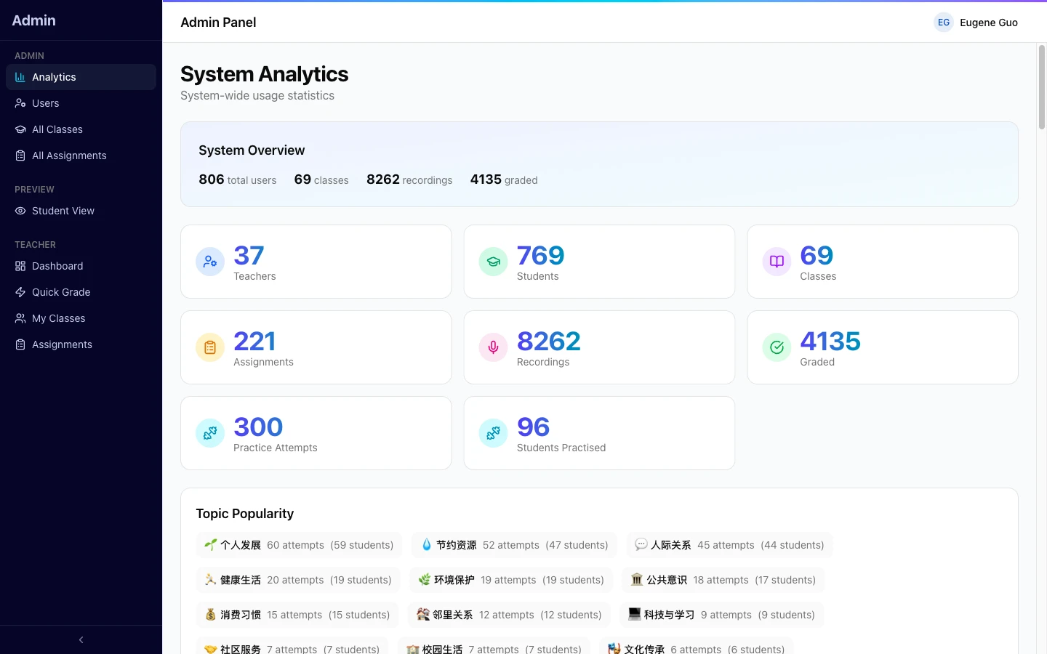This screenshot has height=654, width=1047.
Task: Click the EG user avatar
Action: 944,23
